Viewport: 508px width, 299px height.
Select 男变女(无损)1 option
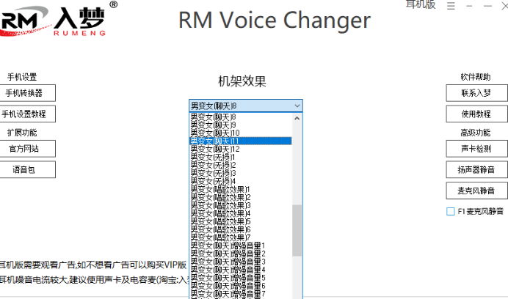[240, 158]
